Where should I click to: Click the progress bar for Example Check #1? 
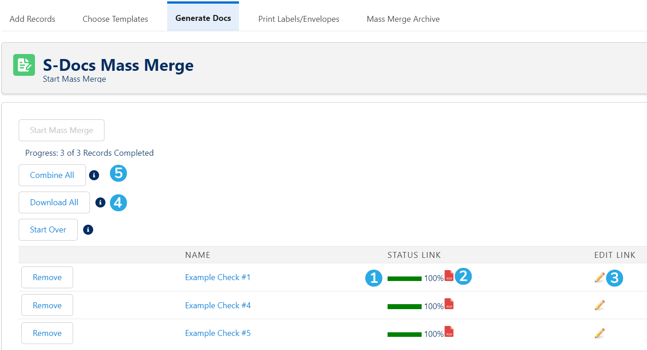click(404, 279)
